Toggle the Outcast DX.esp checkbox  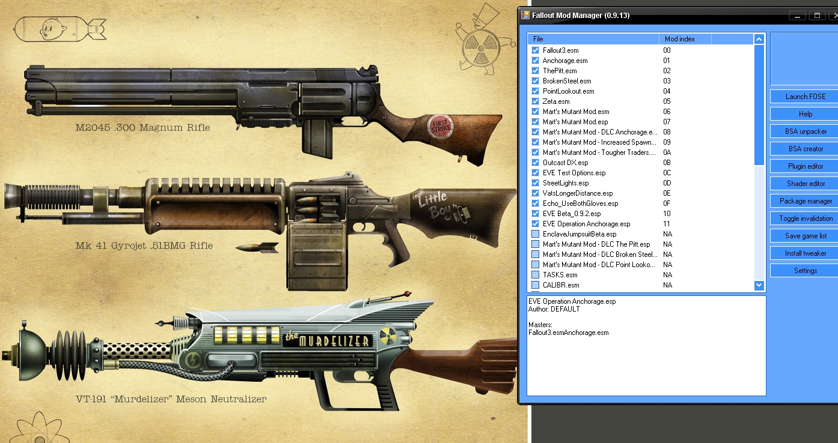pyautogui.click(x=535, y=163)
